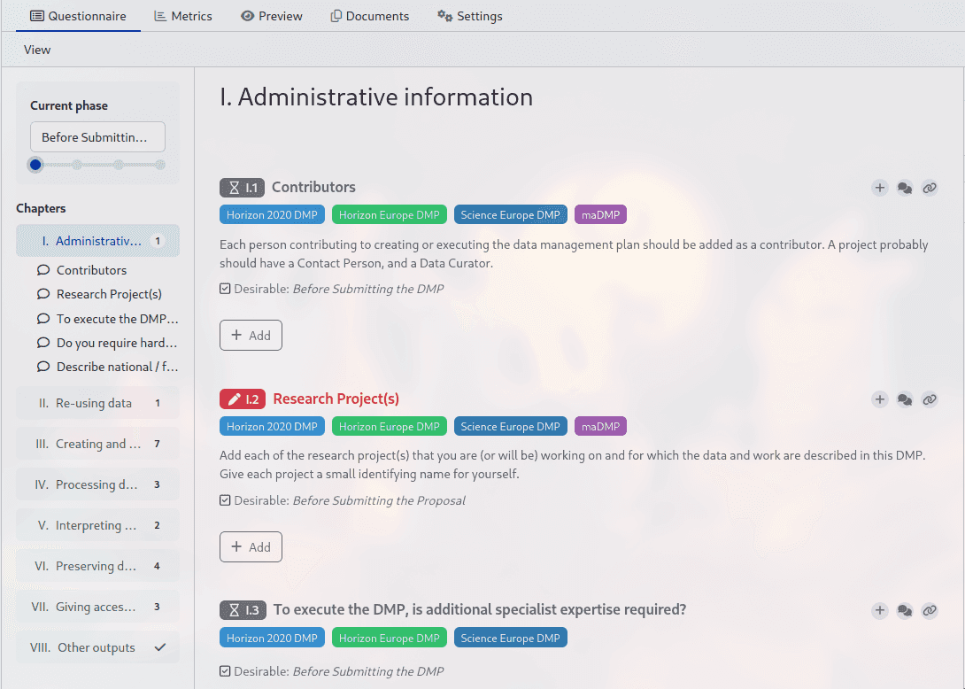
Task: Click checkmark icon on Other outputs chapter
Action: 160,647
